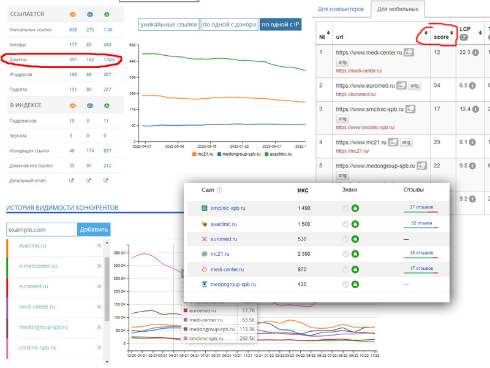The image size is (490, 368).
Task: Select уникальные ссылки chart mode
Action: [x=169, y=25]
